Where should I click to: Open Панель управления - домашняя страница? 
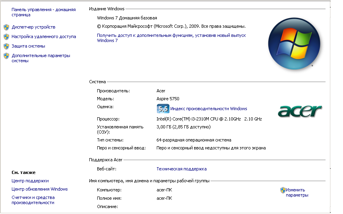point(44,12)
